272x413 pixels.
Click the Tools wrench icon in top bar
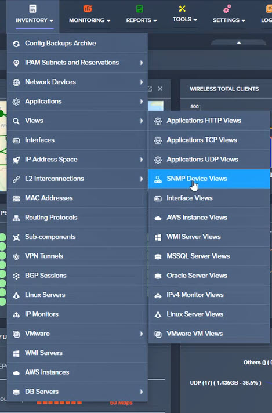pyautogui.click(x=182, y=9)
